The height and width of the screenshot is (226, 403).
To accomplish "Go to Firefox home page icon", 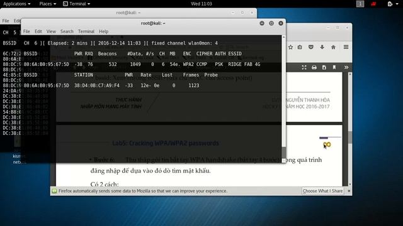I will (333, 47).
